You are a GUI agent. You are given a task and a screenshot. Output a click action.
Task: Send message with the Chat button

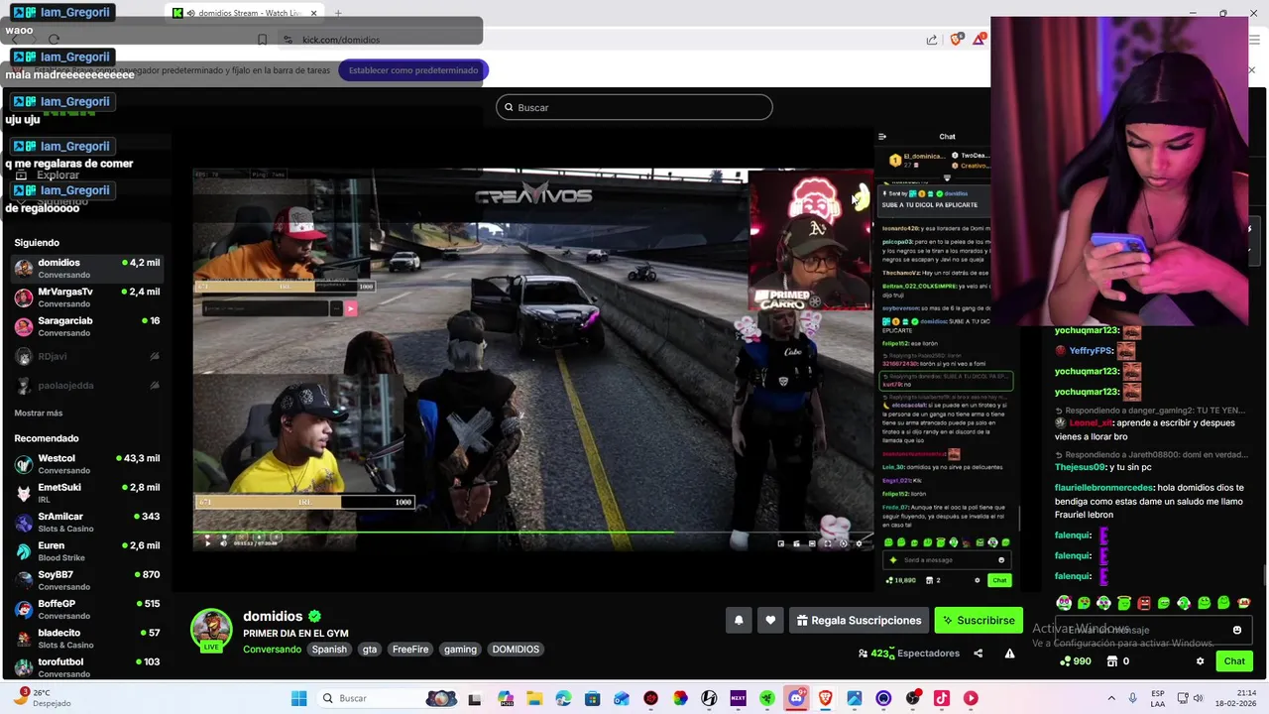point(1234,661)
